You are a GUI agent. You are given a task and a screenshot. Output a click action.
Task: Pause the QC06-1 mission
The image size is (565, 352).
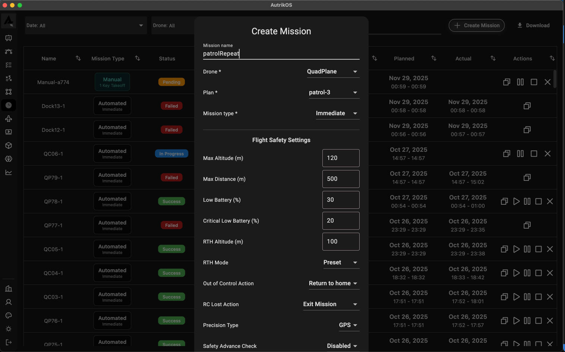(520, 154)
